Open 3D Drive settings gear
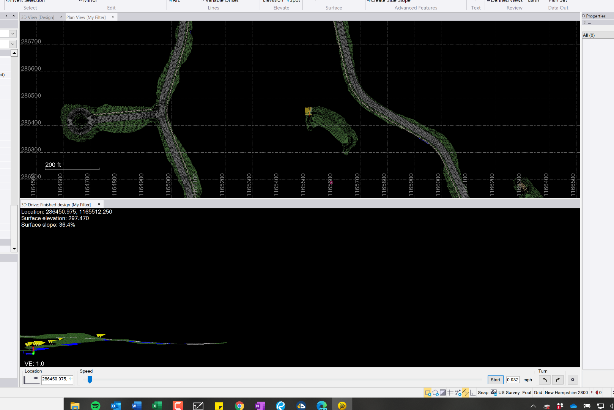The width and height of the screenshot is (614, 410). 573,380
